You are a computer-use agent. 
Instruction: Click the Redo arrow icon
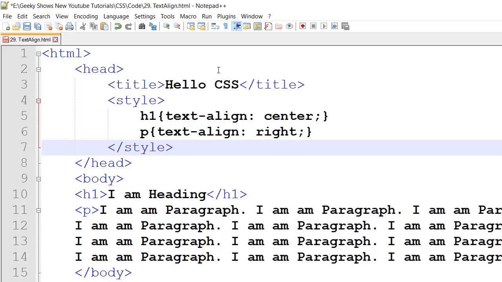pos(128,26)
